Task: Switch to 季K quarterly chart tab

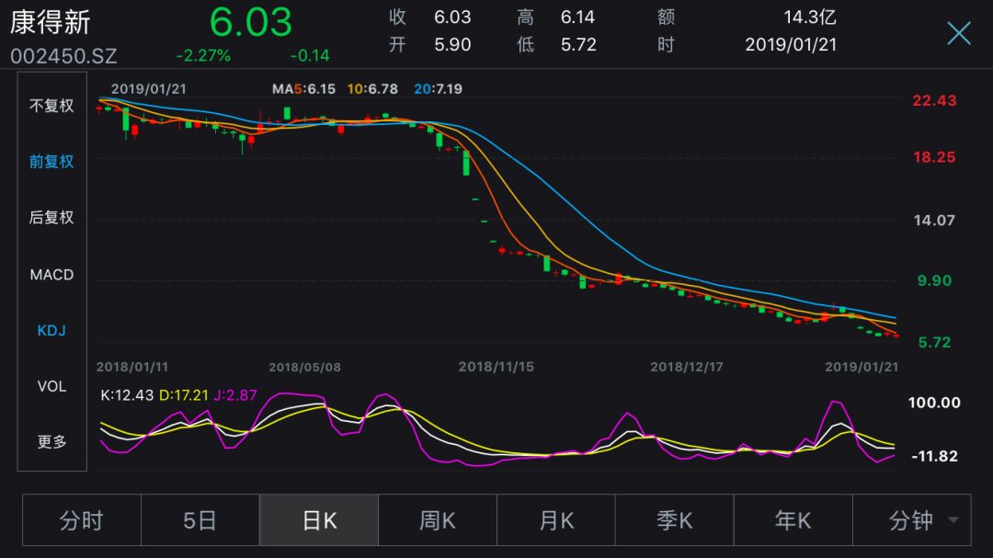Action: pos(674,520)
